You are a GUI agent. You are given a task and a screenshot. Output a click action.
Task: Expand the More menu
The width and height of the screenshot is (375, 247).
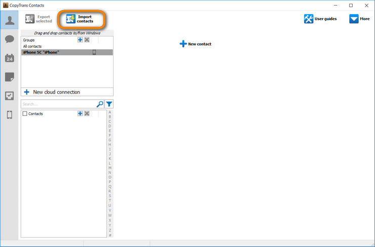coord(359,19)
